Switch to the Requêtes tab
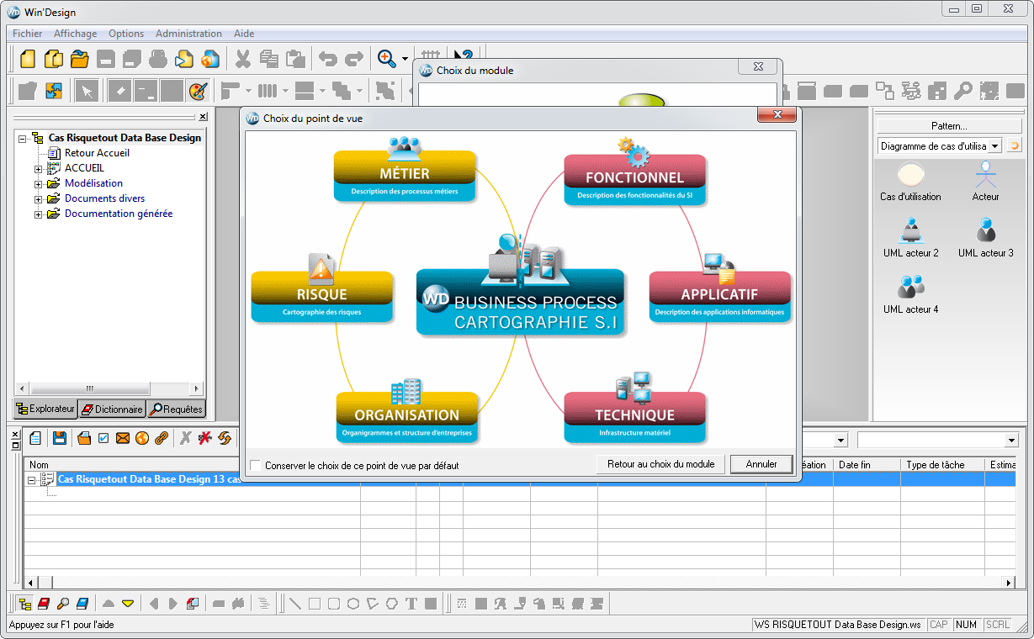1034x639 pixels. click(176, 409)
